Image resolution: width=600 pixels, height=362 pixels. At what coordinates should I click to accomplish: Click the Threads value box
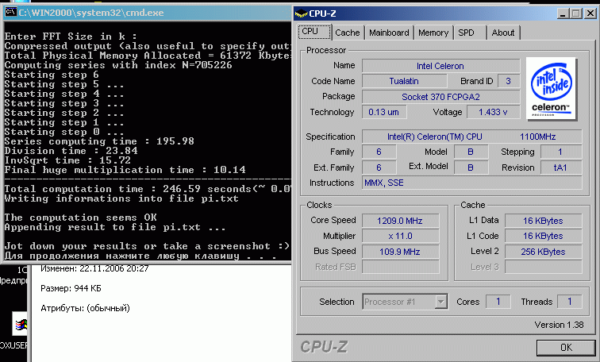570,302
